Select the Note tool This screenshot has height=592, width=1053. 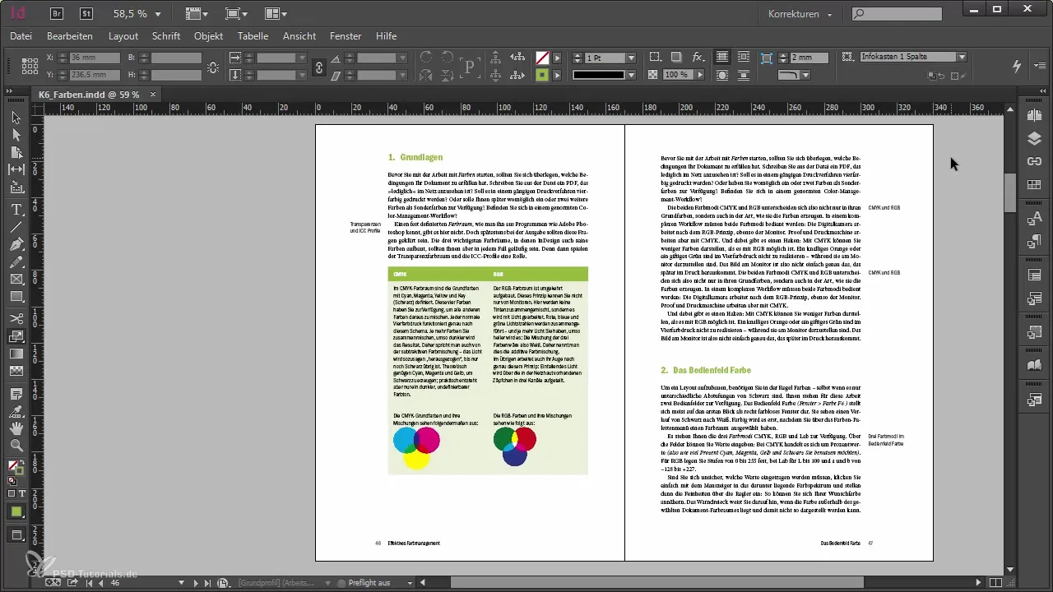[16, 393]
